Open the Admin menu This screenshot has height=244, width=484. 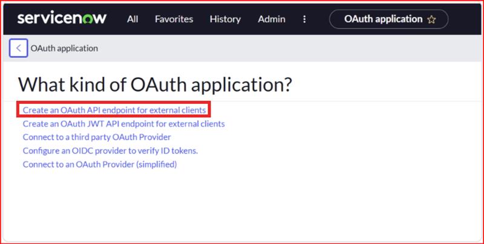point(272,19)
